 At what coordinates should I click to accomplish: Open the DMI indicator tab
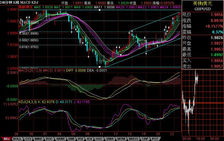[x=71, y=139]
